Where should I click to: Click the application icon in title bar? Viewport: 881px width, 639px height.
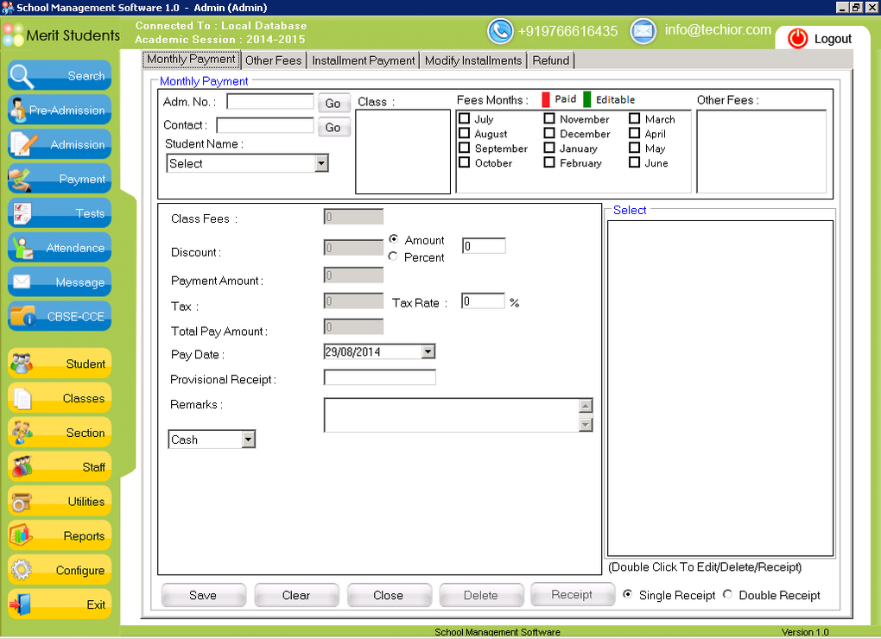point(7,7)
